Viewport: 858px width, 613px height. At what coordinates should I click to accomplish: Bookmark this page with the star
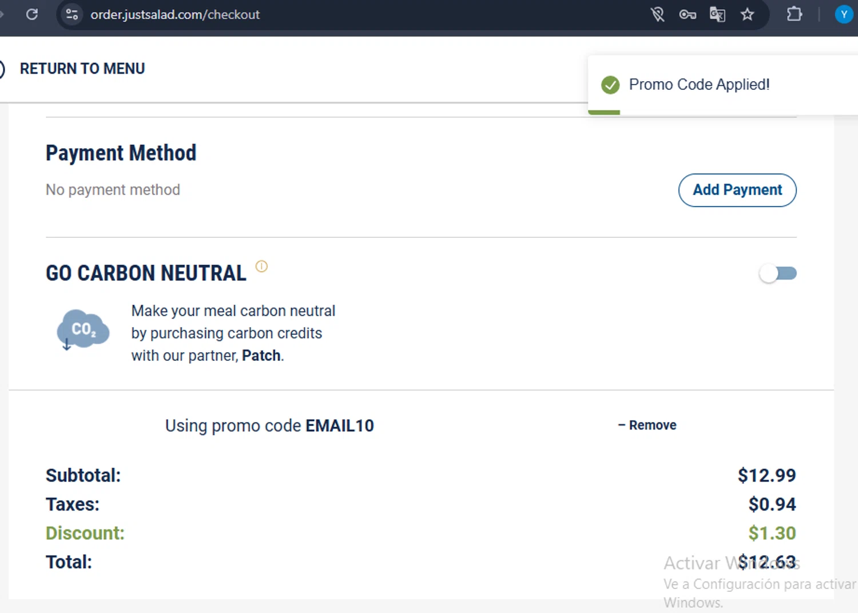[x=747, y=14]
